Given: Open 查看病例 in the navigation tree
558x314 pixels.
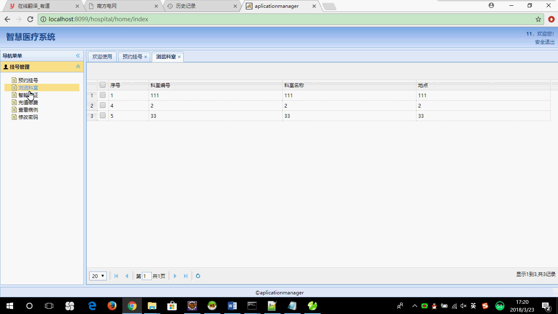Looking at the screenshot, I should coord(28,110).
